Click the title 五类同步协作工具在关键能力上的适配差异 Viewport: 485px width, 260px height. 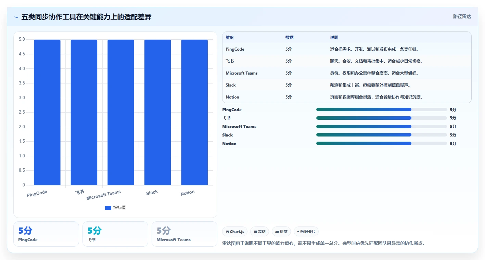86,17
